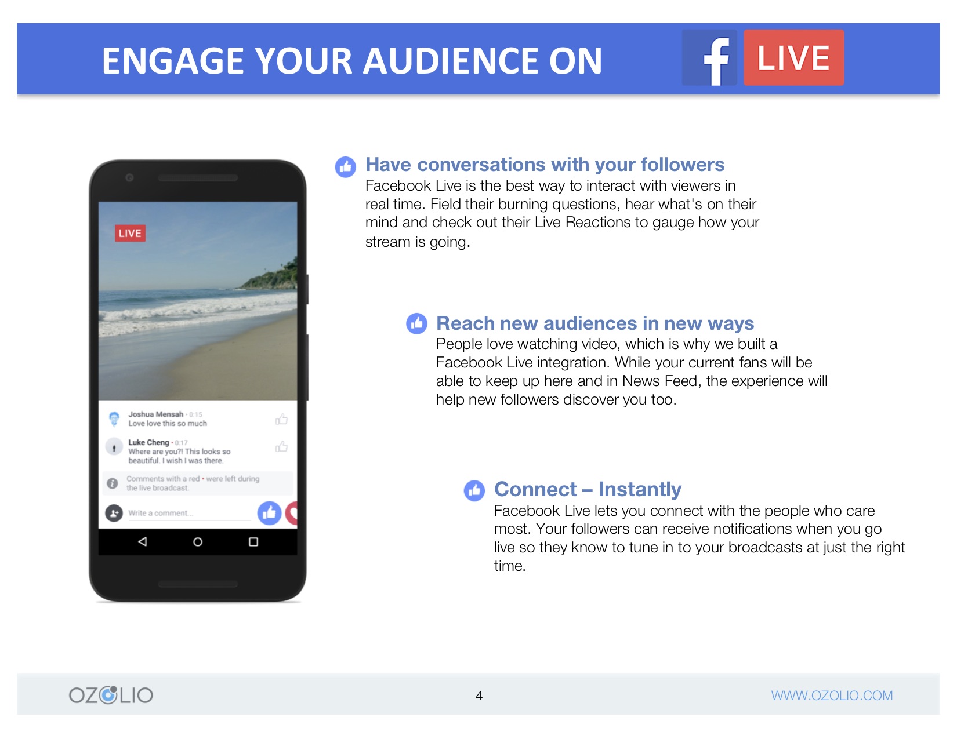The width and height of the screenshot is (957, 739).
Task: Tap the beach live video on phone
Action: (198, 301)
